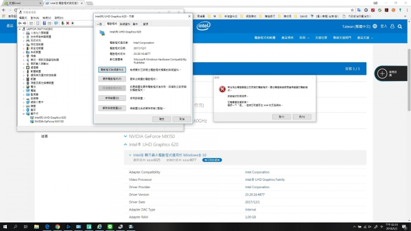Click the taskbar search magnifier
This screenshot has width=411, height=231.
pyautogui.click(x=15, y=226)
